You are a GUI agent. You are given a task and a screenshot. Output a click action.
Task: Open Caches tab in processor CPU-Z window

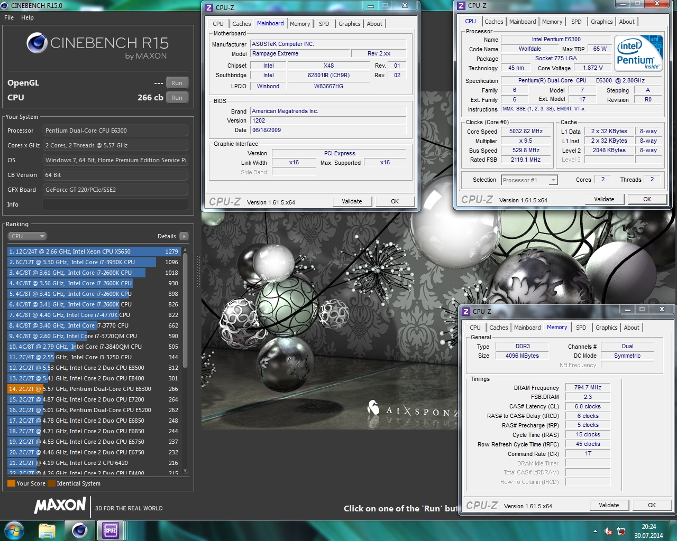tap(493, 22)
